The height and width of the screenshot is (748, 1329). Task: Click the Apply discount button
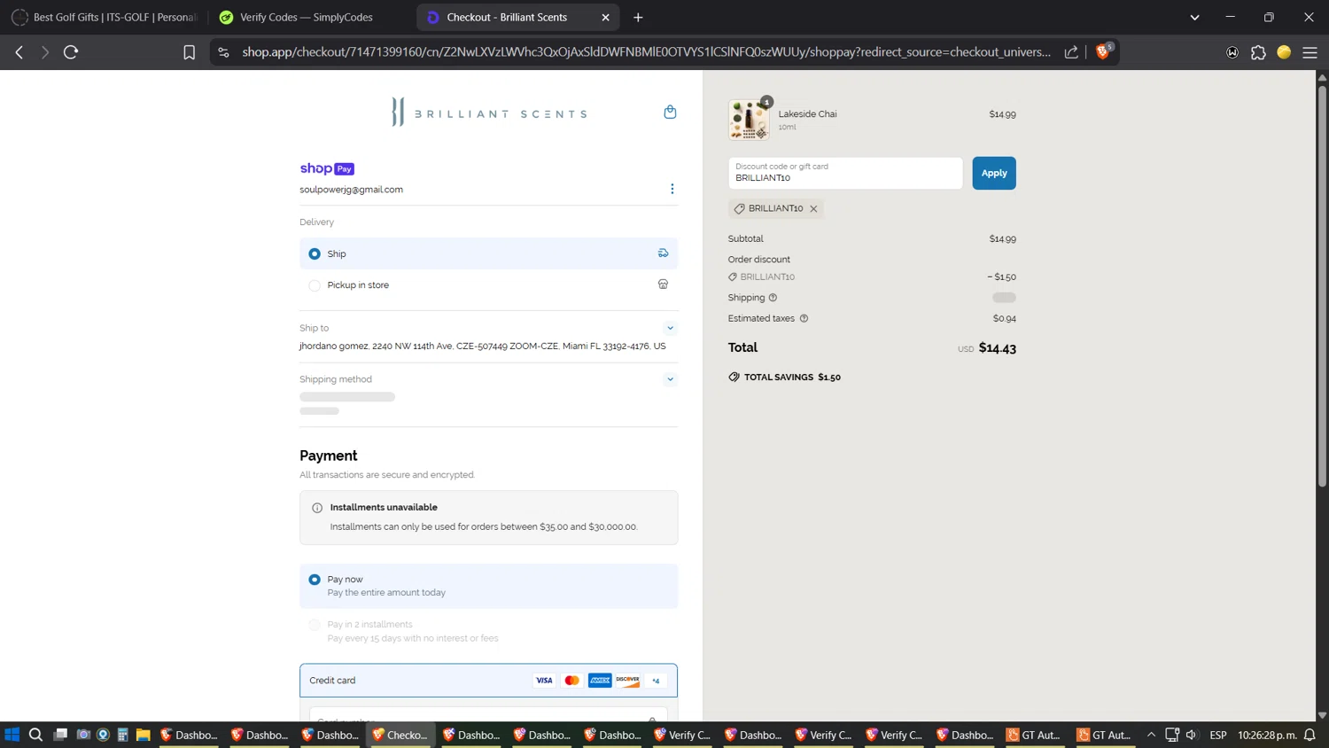tap(994, 173)
